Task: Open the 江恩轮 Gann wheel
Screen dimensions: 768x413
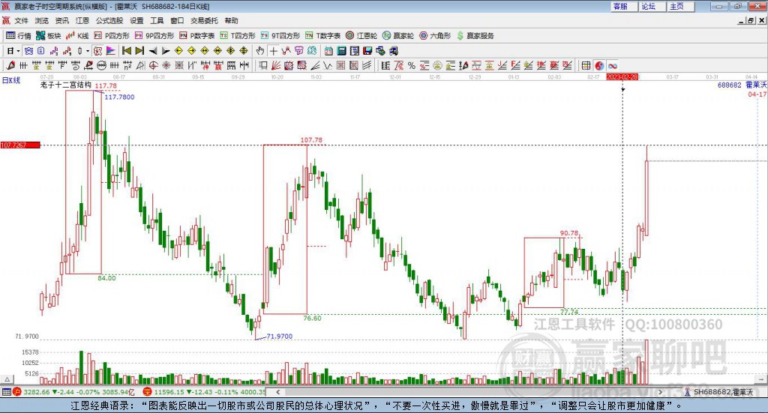Action: 361,36
